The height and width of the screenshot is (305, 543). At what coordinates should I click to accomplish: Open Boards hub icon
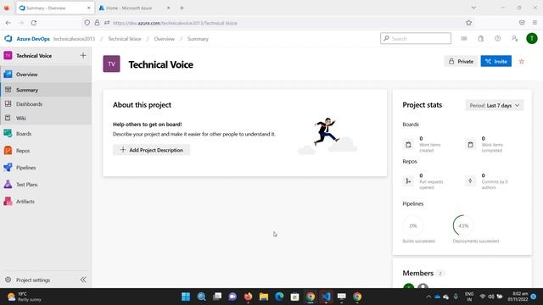(x=8, y=134)
